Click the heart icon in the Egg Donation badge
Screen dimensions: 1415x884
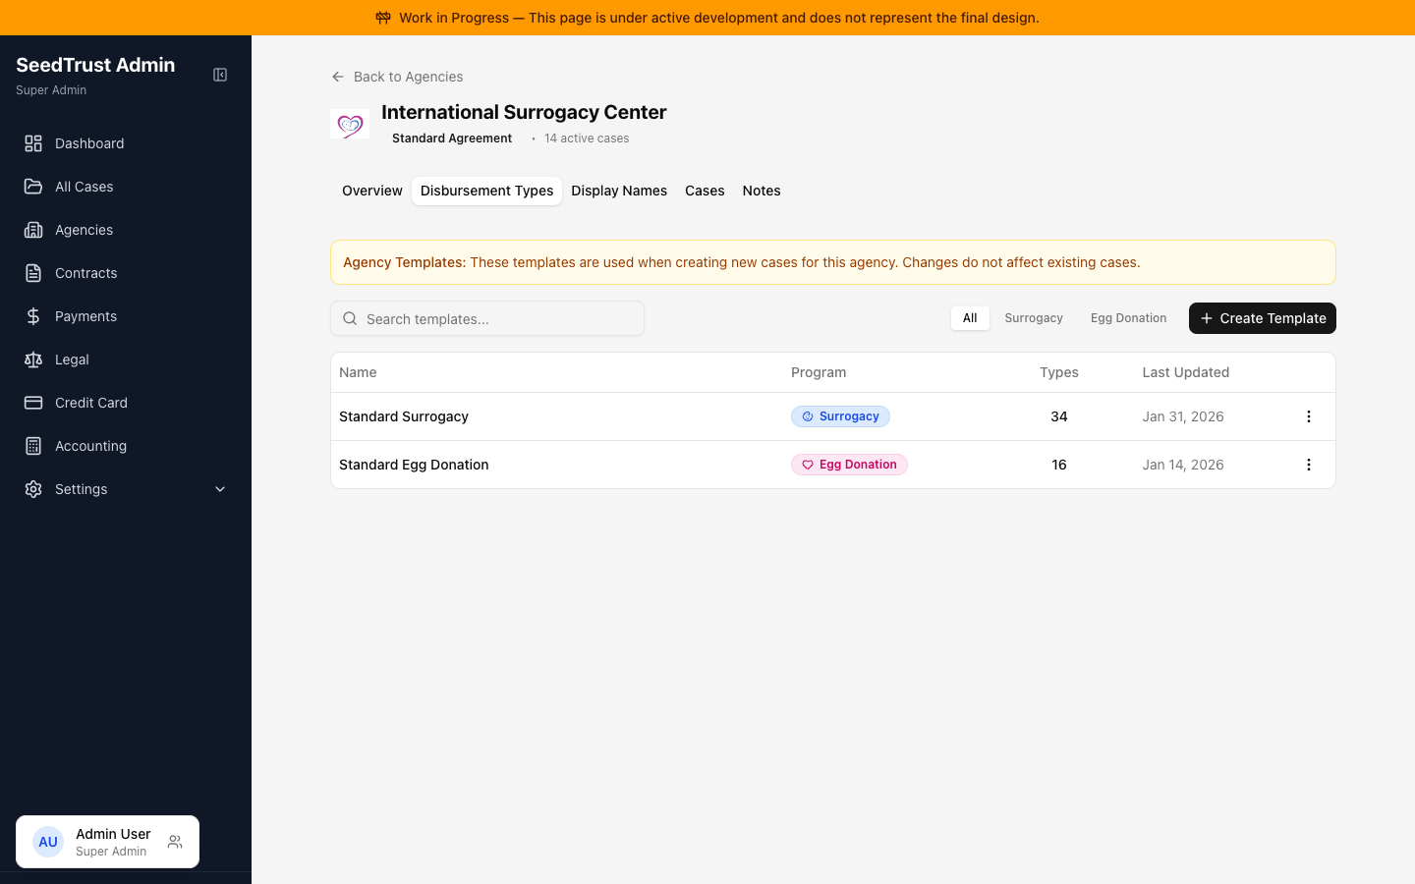808,465
